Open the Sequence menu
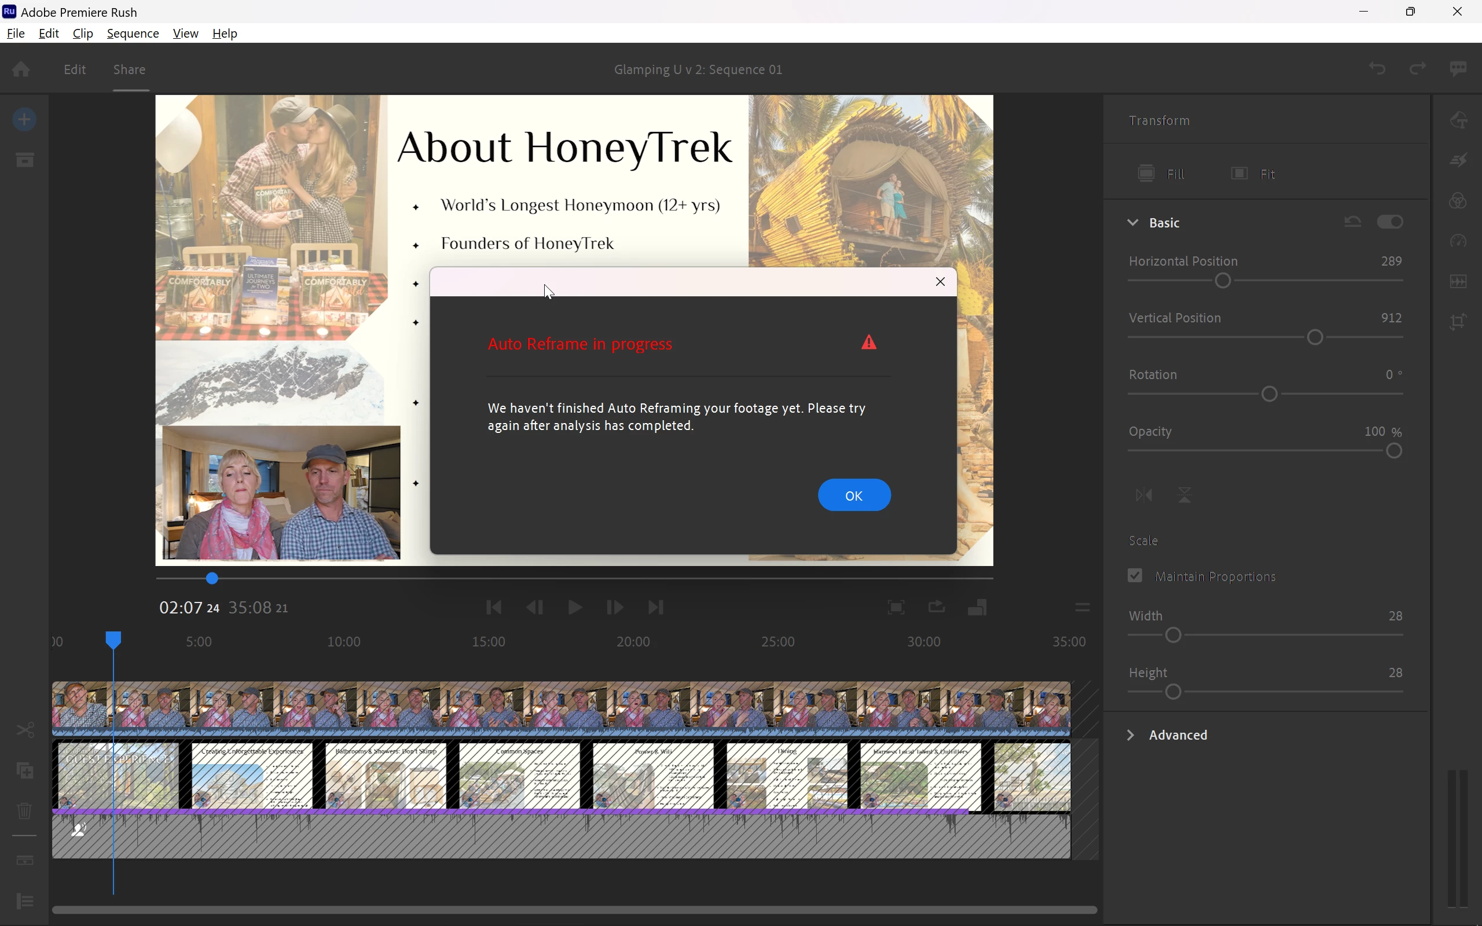Screen dimensions: 1482x926 point(133,34)
